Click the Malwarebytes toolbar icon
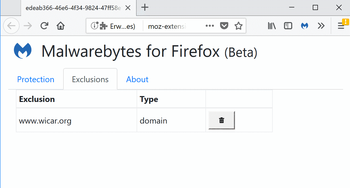Image resolution: width=350 pixels, height=188 pixels. (x=304, y=26)
